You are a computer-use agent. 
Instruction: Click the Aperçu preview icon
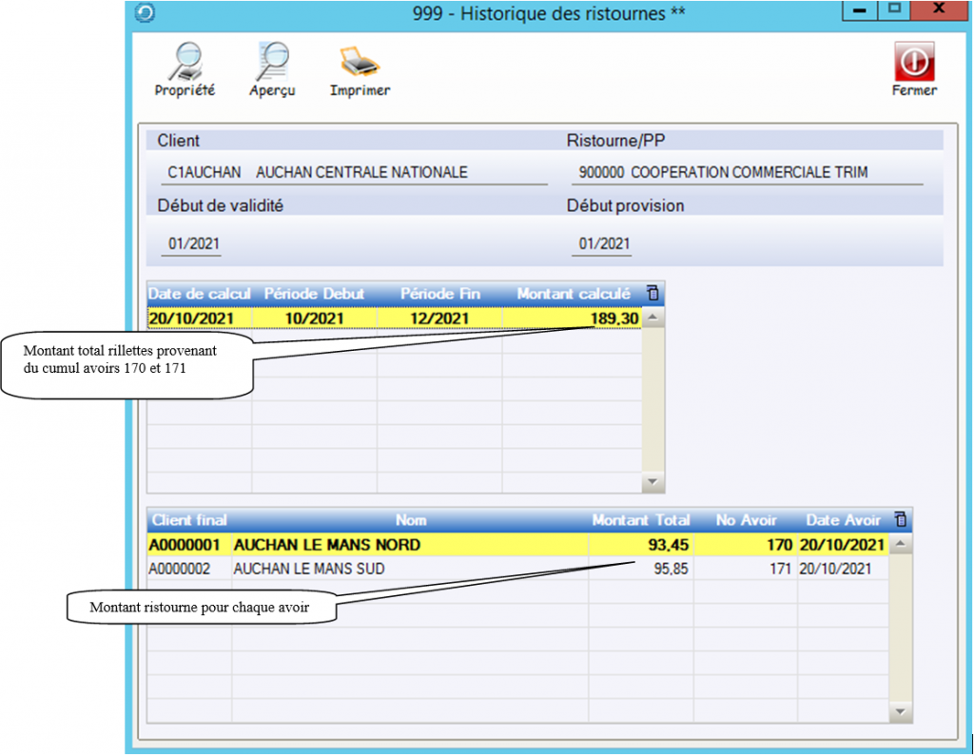click(x=272, y=62)
